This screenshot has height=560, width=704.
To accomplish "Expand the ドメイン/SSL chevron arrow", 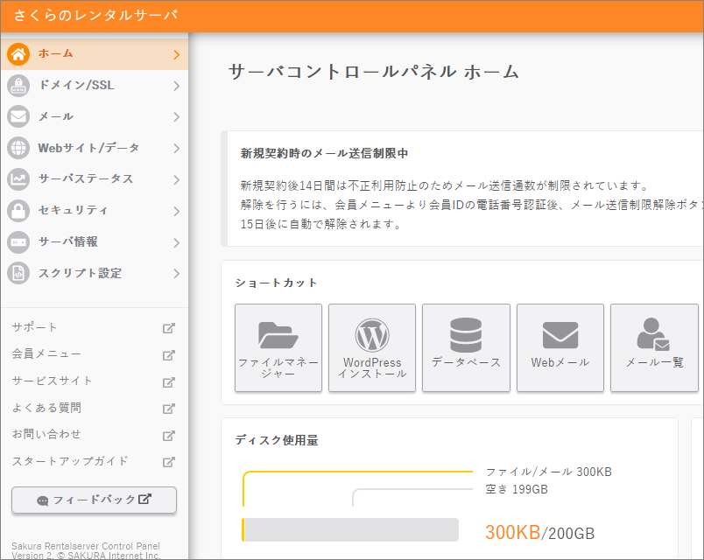I will pyautogui.click(x=176, y=86).
